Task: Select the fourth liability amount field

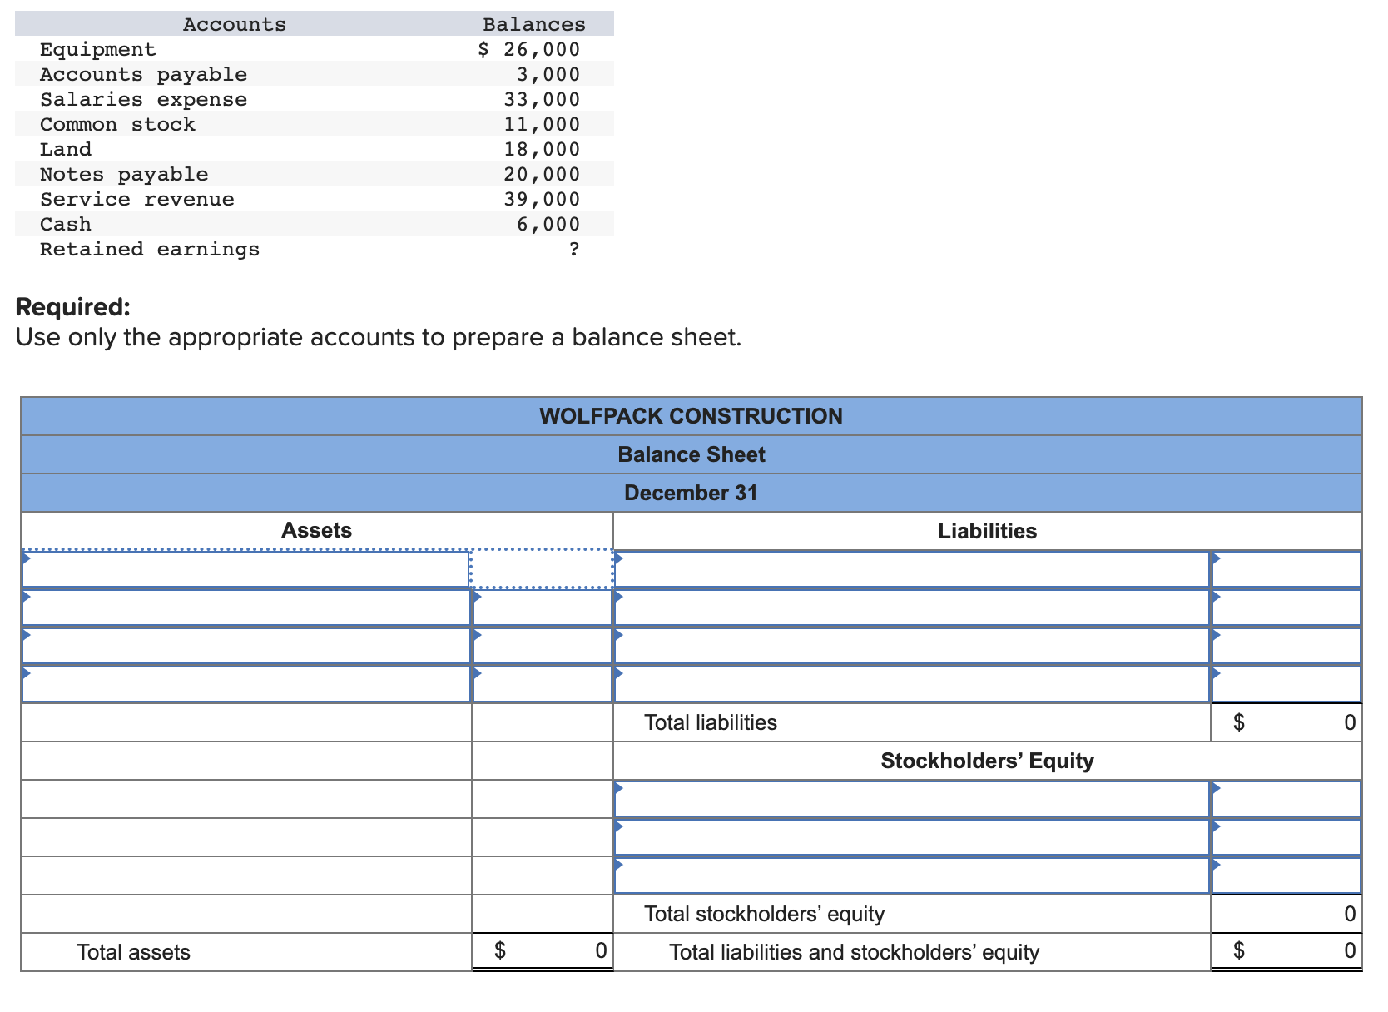Action: pyautogui.click(x=1286, y=684)
